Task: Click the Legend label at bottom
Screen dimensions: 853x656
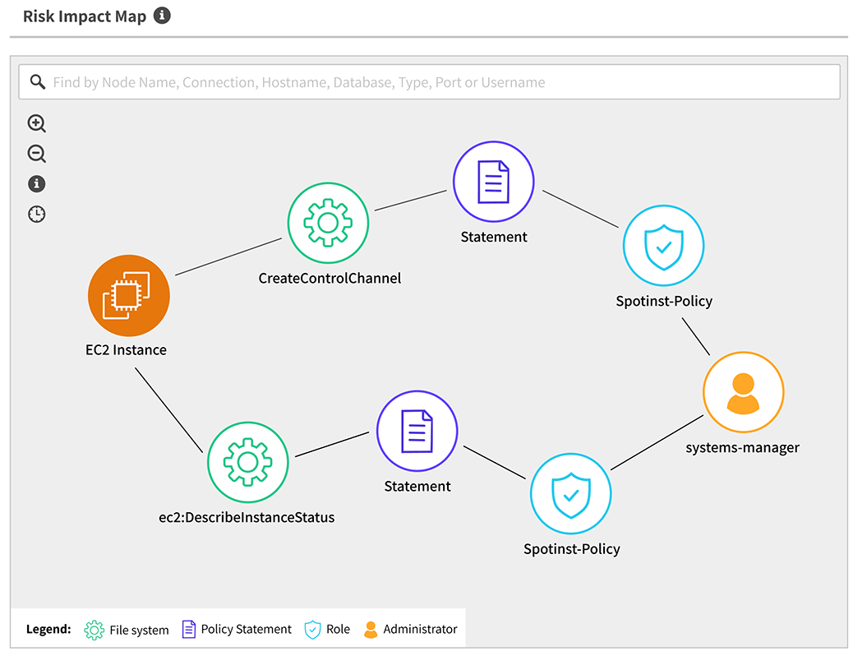Action: pos(48,629)
